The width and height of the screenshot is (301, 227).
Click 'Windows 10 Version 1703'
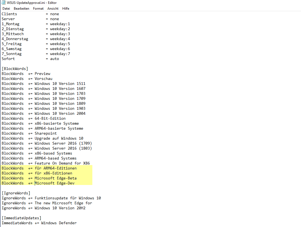coord(60,94)
